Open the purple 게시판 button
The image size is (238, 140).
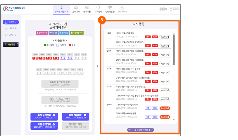(53, 33)
